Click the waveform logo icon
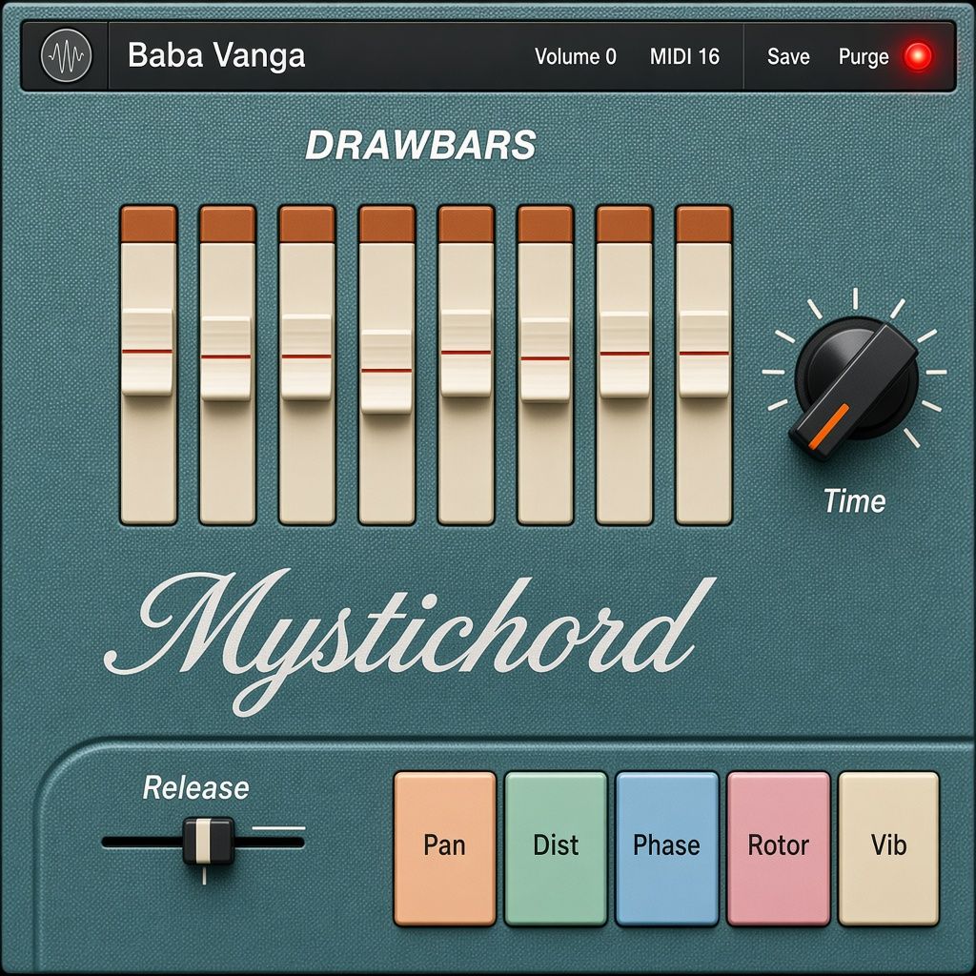The height and width of the screenshot is (976, 976). [66, 56]
